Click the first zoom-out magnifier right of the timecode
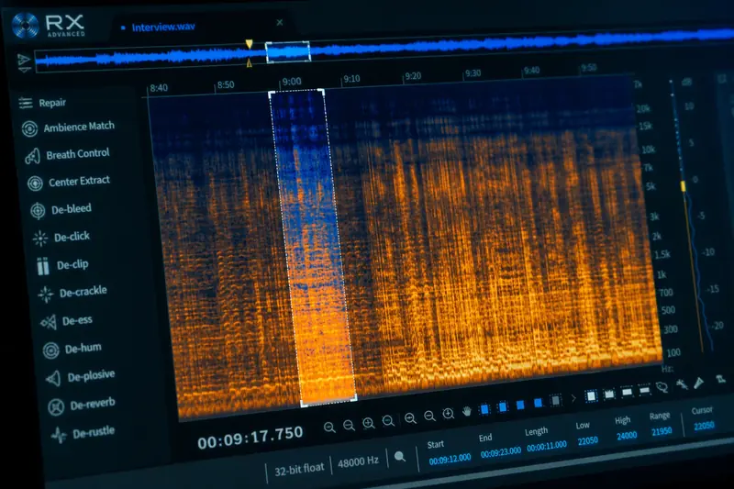Screen dimensions: 734x489 coord(329,428)
